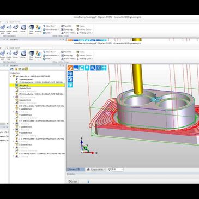This screenshot has width=199, height=199.
Task: Click third icon in Sequence panel toolbar
Action: [x=20, y=69]
